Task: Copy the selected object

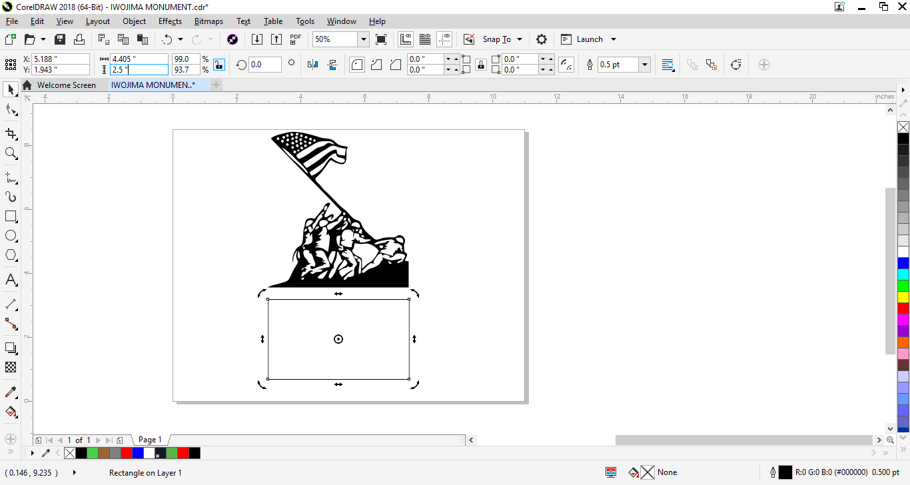Action: pyautogui.click(x=123, y=39)
